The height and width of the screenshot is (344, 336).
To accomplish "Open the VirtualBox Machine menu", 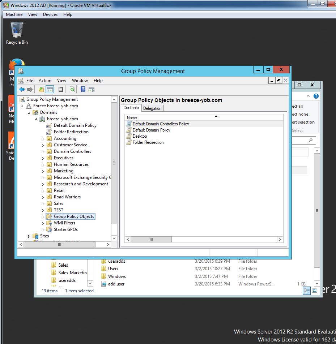I will point(14,14).
